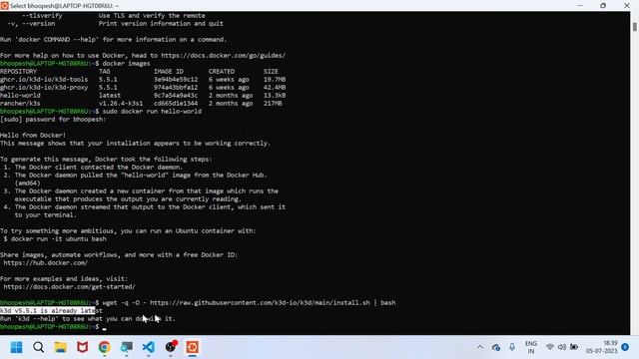The height and width of the screenshot is (359, 639).
Task: Click the microphone tray icon
Action: tap(512, 347)
